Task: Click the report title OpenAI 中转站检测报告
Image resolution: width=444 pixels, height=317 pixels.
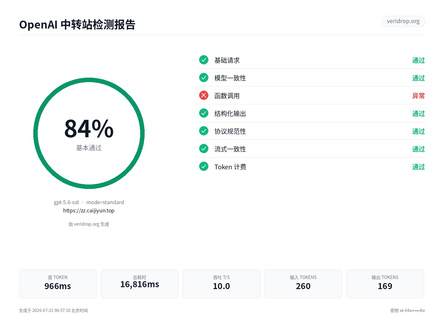Action: point(77,24)
